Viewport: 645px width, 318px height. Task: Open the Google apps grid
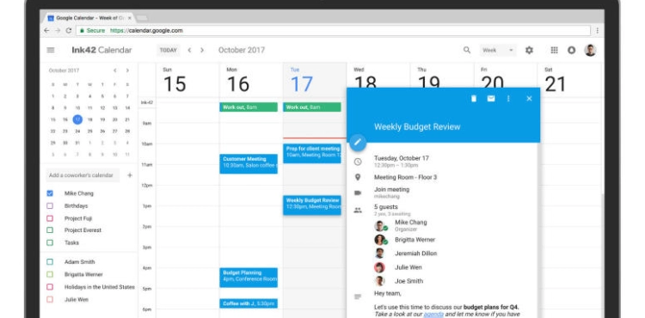click(x=554, y=50)
